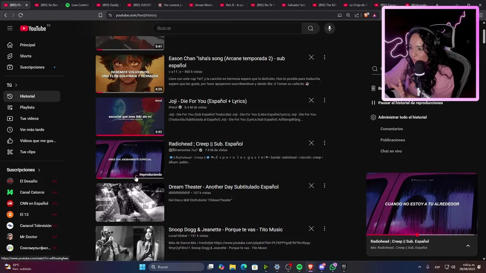Image resolution: width=486 pixels, height=273 pixels.
Task: Click the browser back arrow
Action: click(x=5, y=15)
